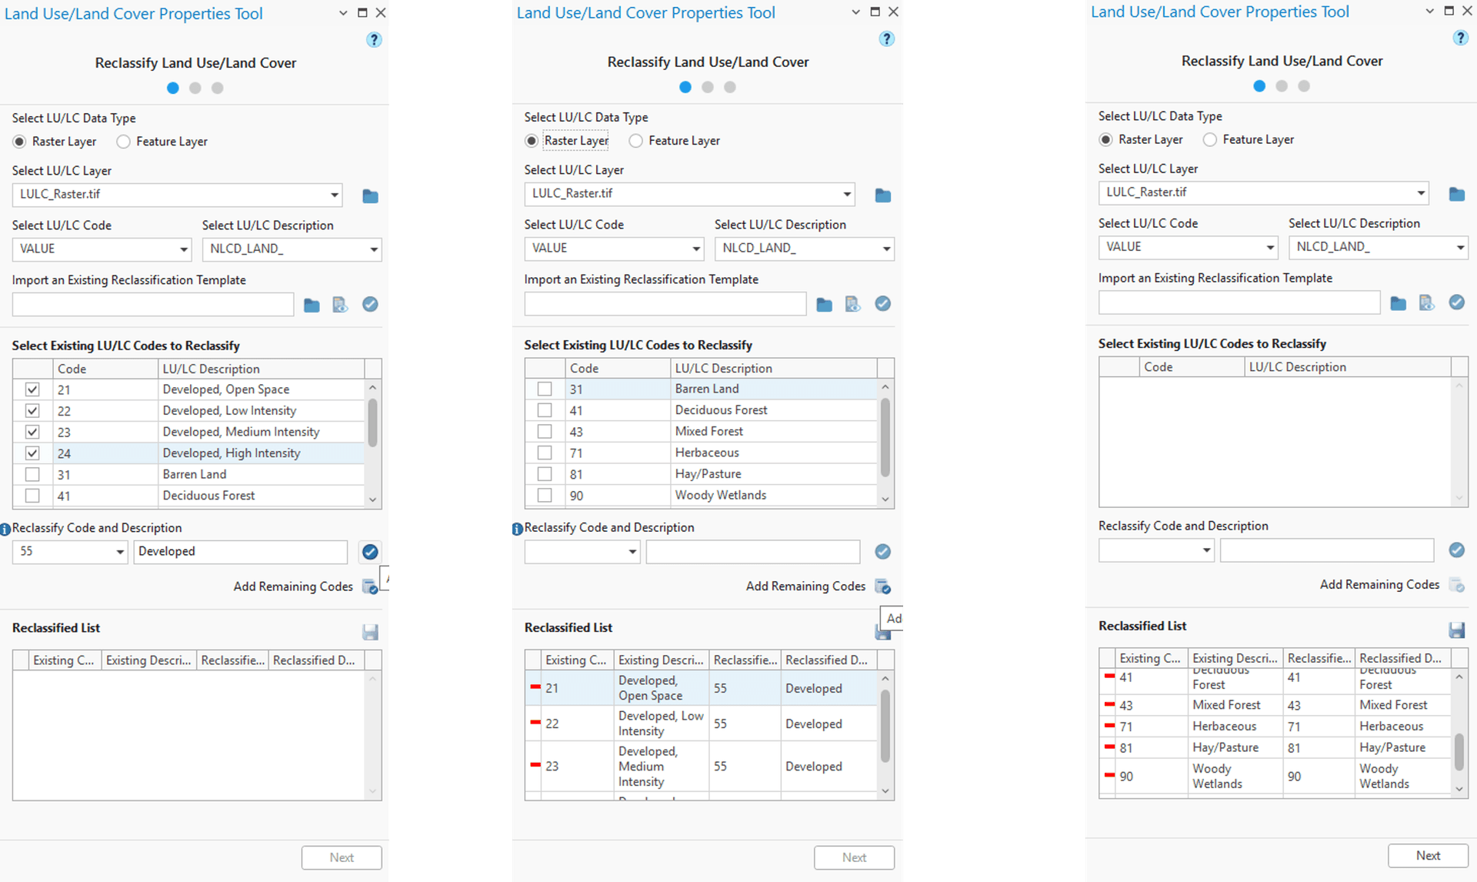Image resolution: width=1477 pixels, height=882 pixels.
Task: Click the enabled Next button in the right panel
Action: pos(1428,855)
